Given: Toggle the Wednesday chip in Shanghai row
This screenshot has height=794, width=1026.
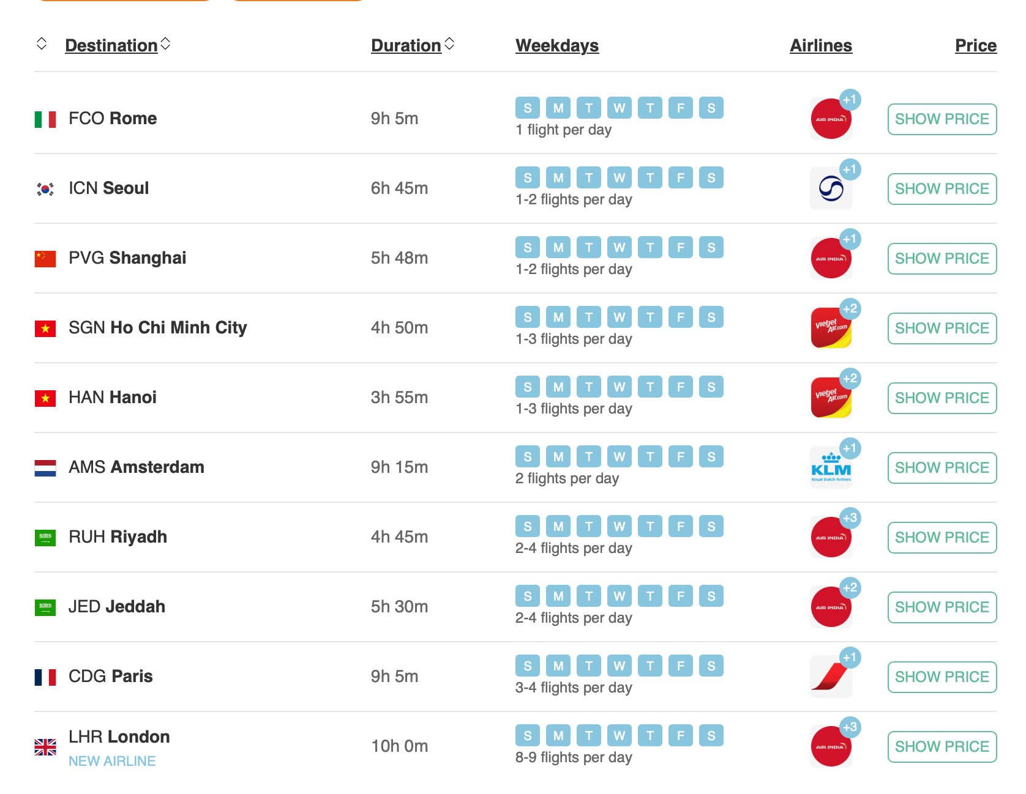Looking at the screenshot, I should (620, 248).
